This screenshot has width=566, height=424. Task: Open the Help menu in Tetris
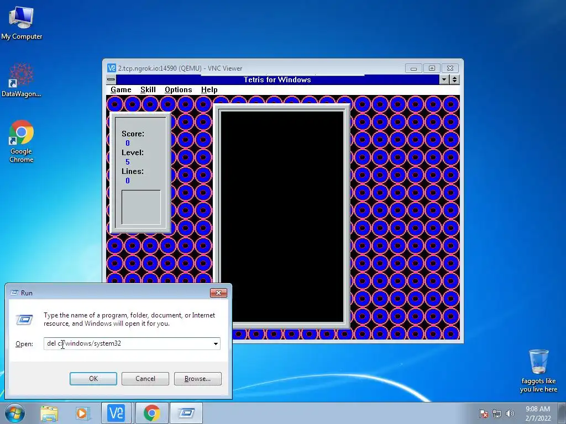point(209,90)
